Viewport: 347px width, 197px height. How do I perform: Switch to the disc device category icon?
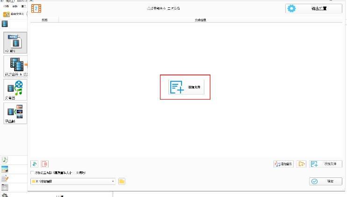pyautogui.click(x=5, y=187)
